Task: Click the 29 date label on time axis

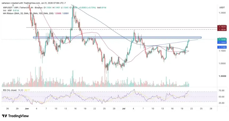Action: (x=17, y=108)
